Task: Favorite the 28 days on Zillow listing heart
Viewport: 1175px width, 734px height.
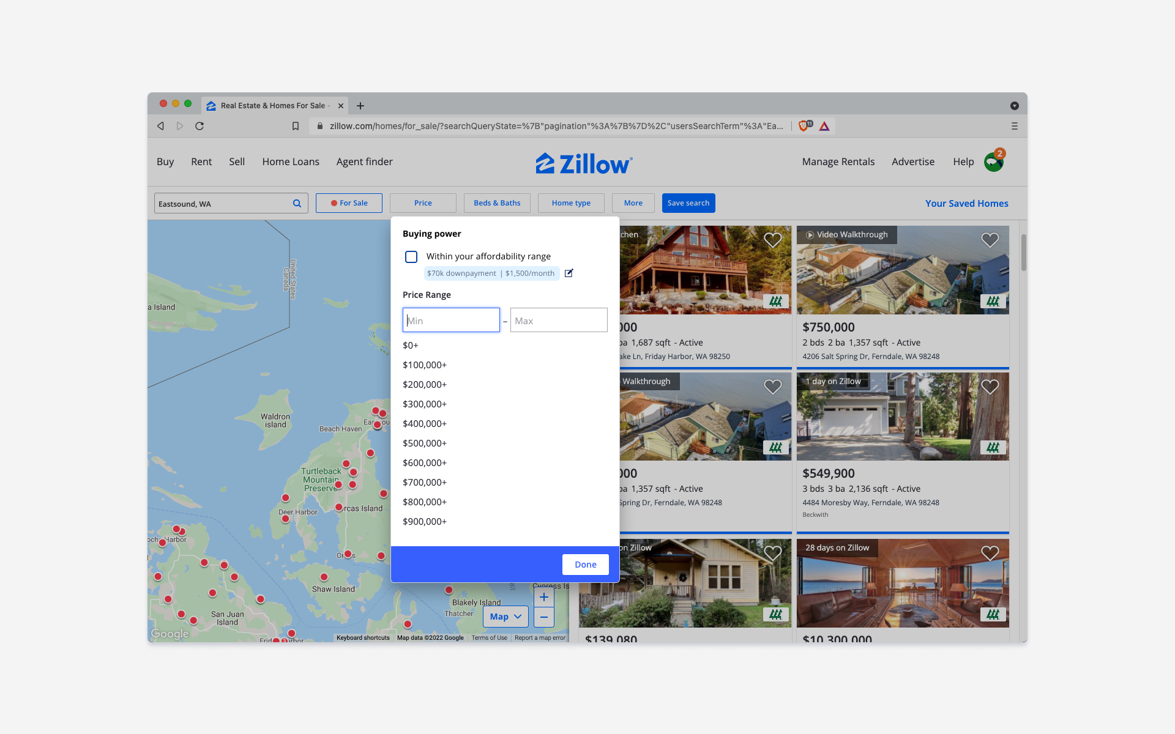Action: click(990, 553)
